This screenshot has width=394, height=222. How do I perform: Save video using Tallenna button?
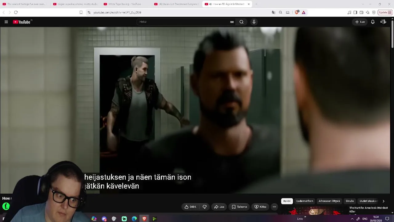239,207
